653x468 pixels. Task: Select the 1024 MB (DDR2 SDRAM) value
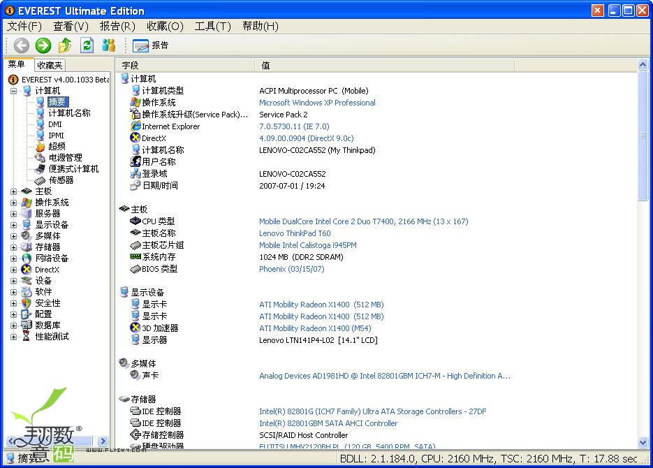[x=301, y=257]
